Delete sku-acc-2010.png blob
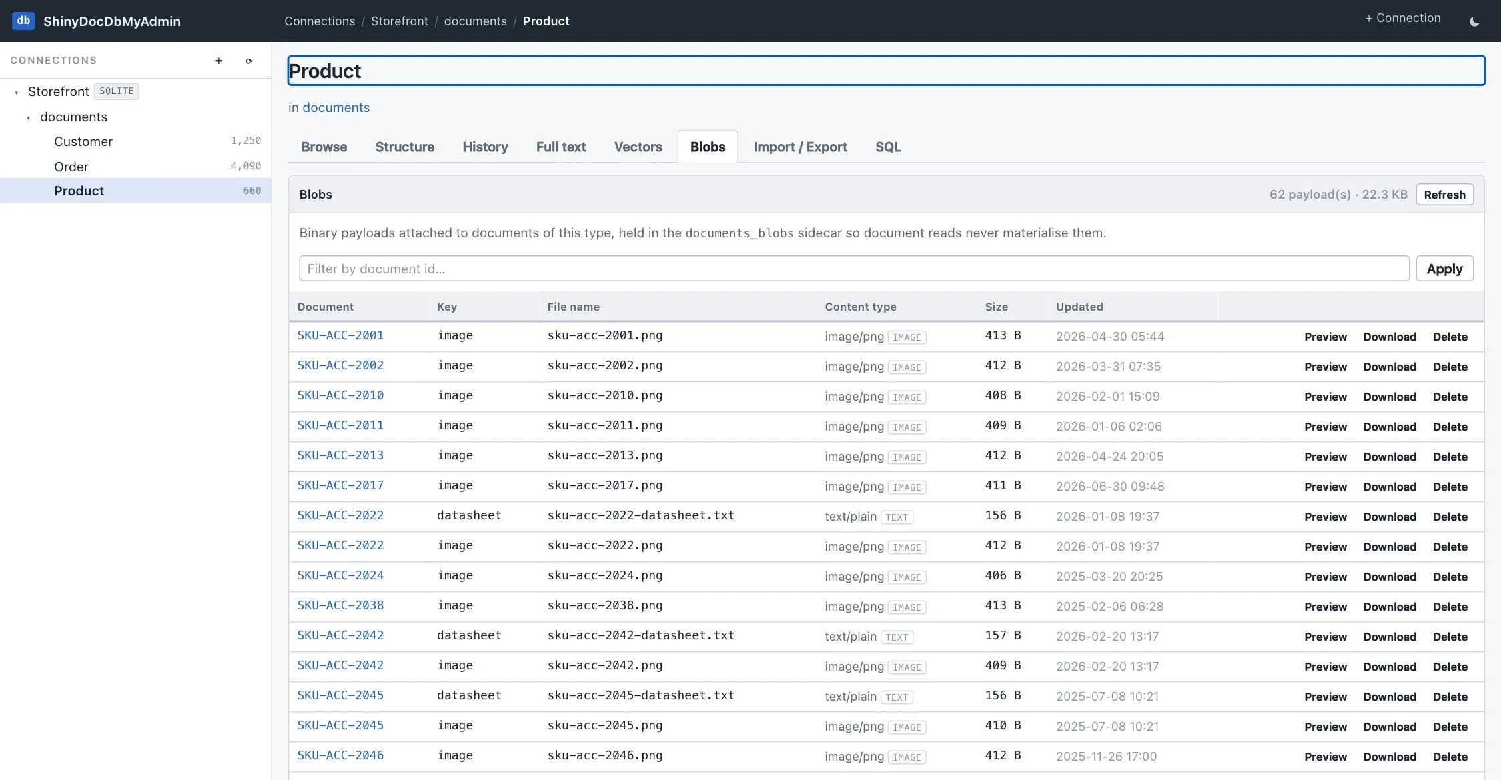The width and height of the screenshot is (1501, 780). coord(1450,397)
